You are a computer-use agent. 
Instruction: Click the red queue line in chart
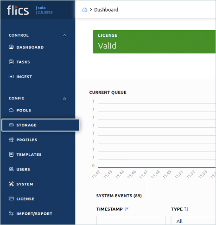point(157,167)
